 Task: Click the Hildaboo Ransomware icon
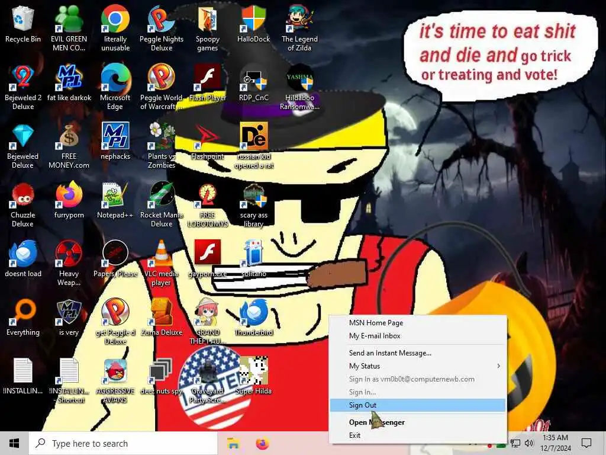pos(299,86)
